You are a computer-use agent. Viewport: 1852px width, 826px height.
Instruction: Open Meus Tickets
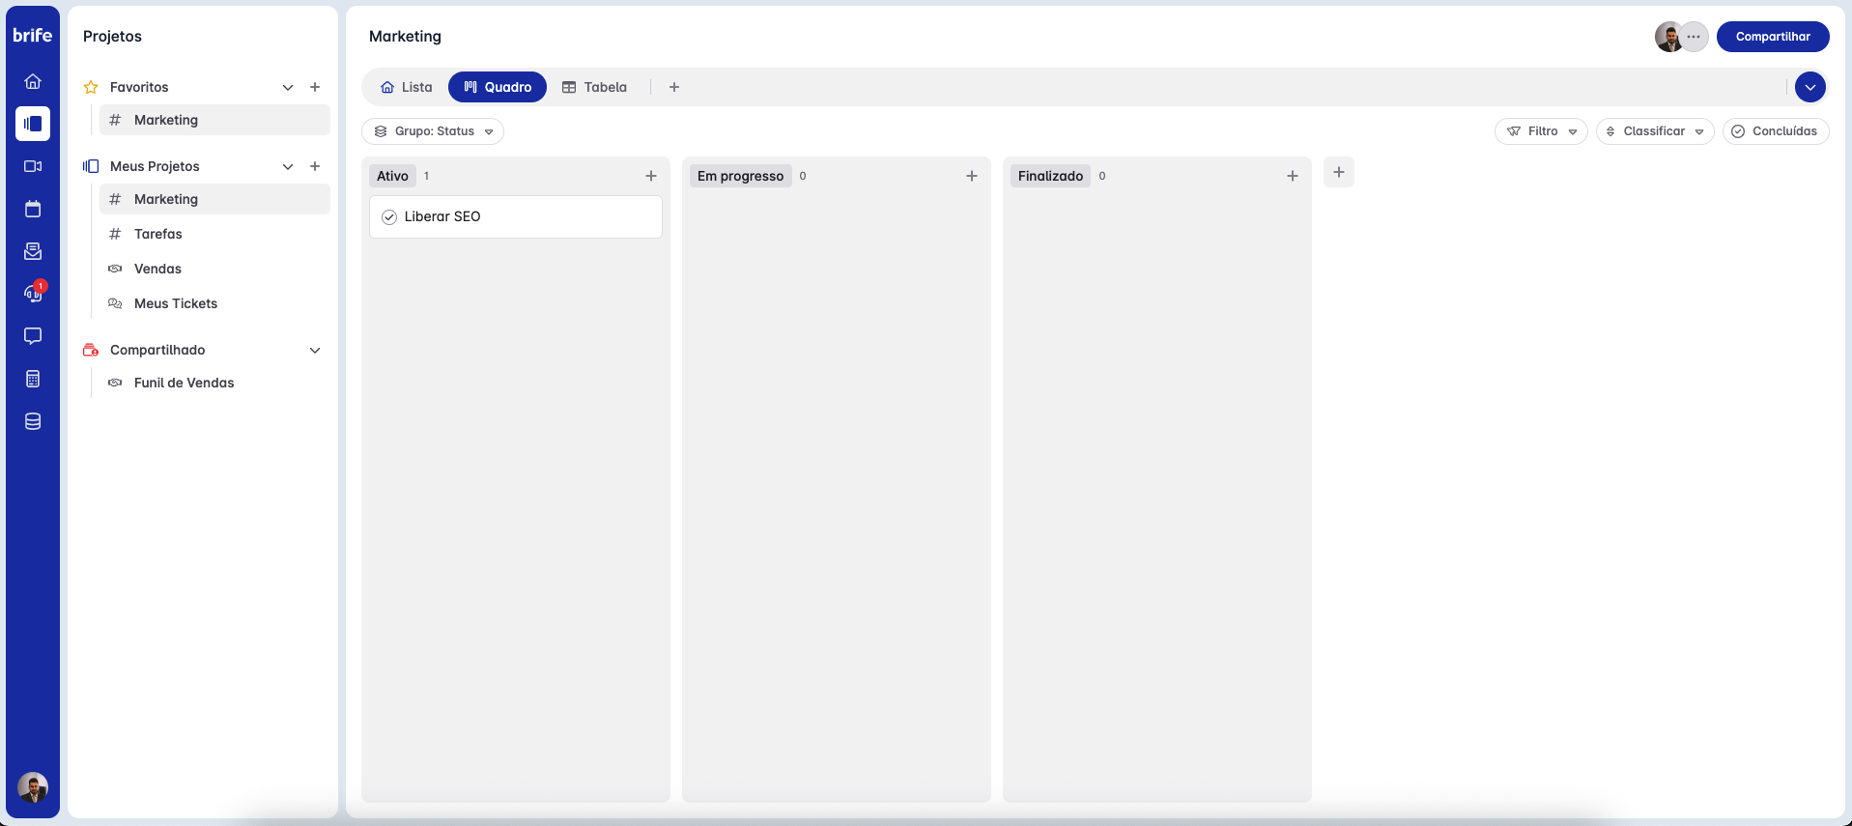click(x=214, y=303)
